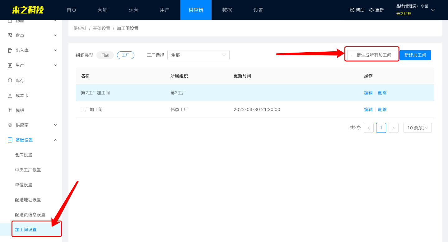Edit the 第2工厂加工间 row
This screenshot has width=448, height=242.
click(368, 93)
